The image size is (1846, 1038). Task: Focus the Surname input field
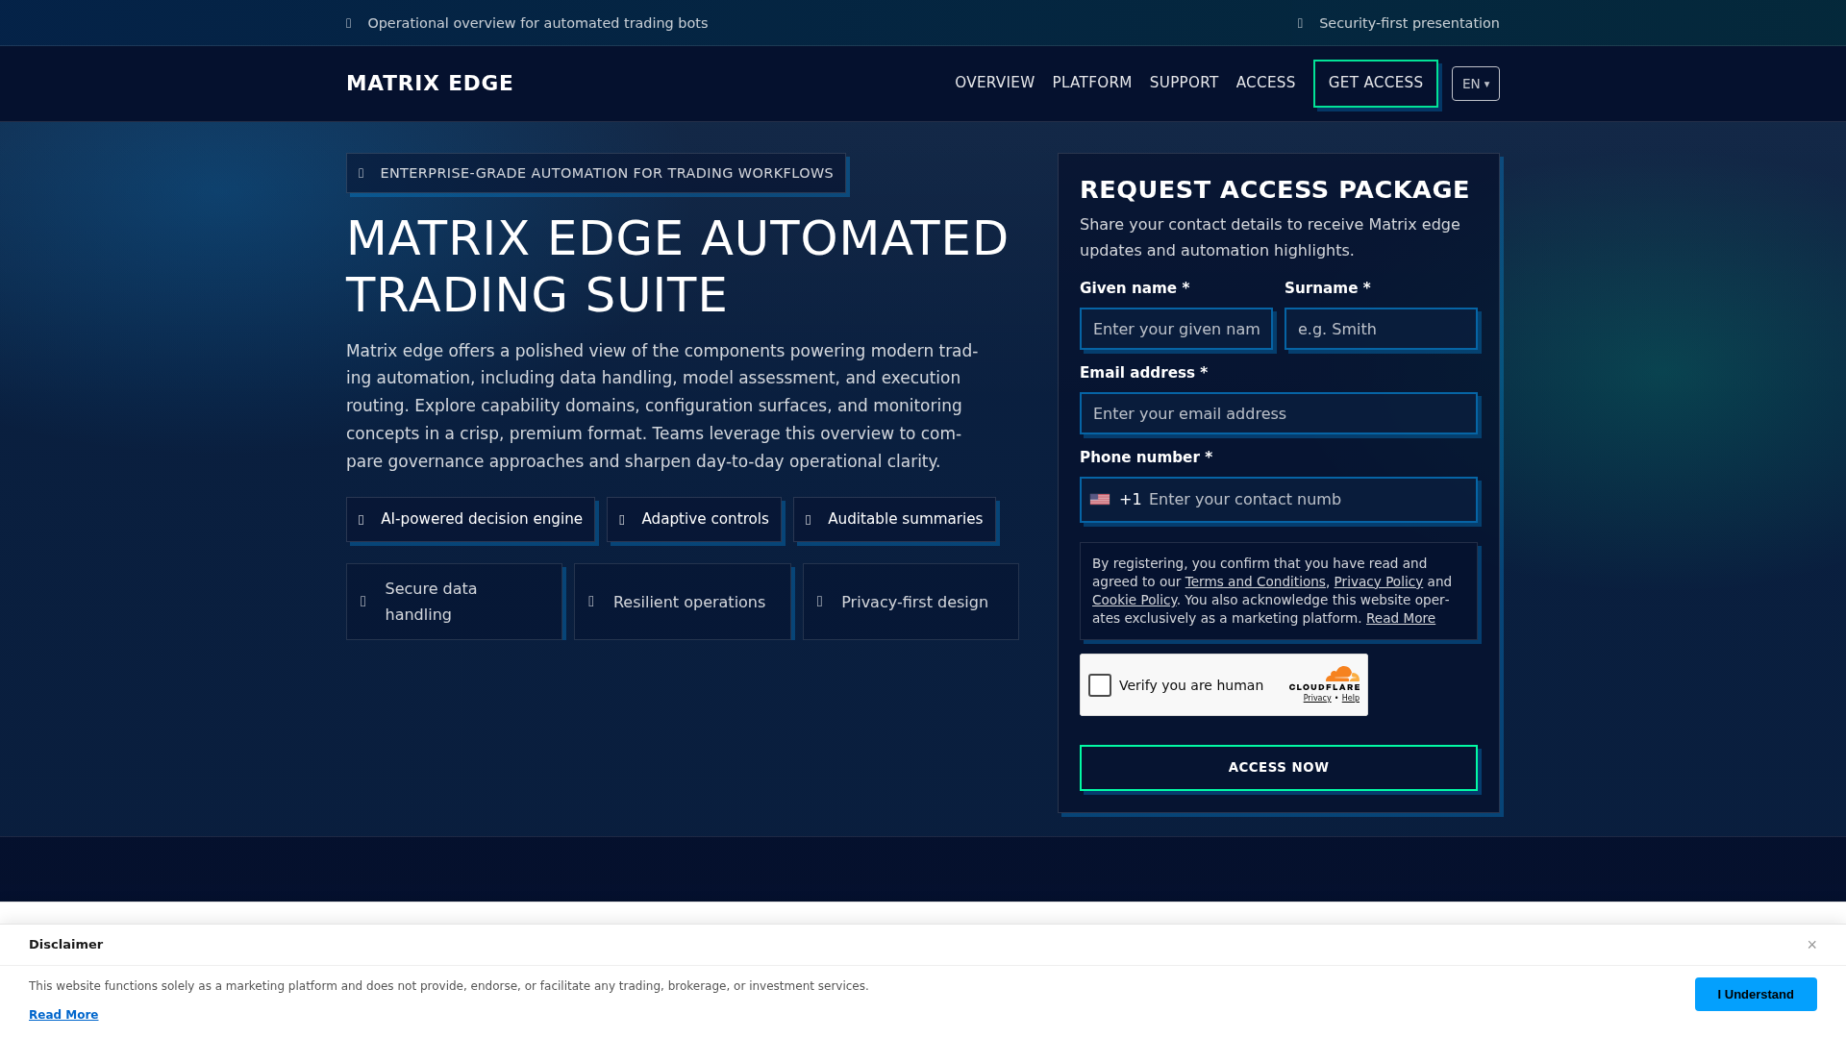point(1381,329)
